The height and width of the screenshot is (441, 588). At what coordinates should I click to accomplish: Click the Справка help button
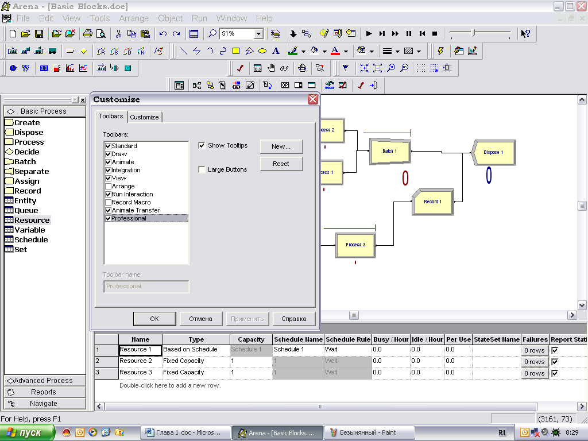click(x=294, y=319)
